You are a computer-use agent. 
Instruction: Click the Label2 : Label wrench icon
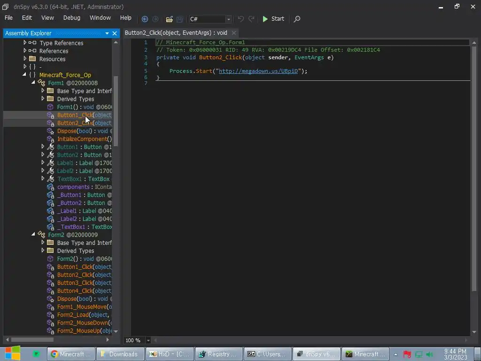51,171
